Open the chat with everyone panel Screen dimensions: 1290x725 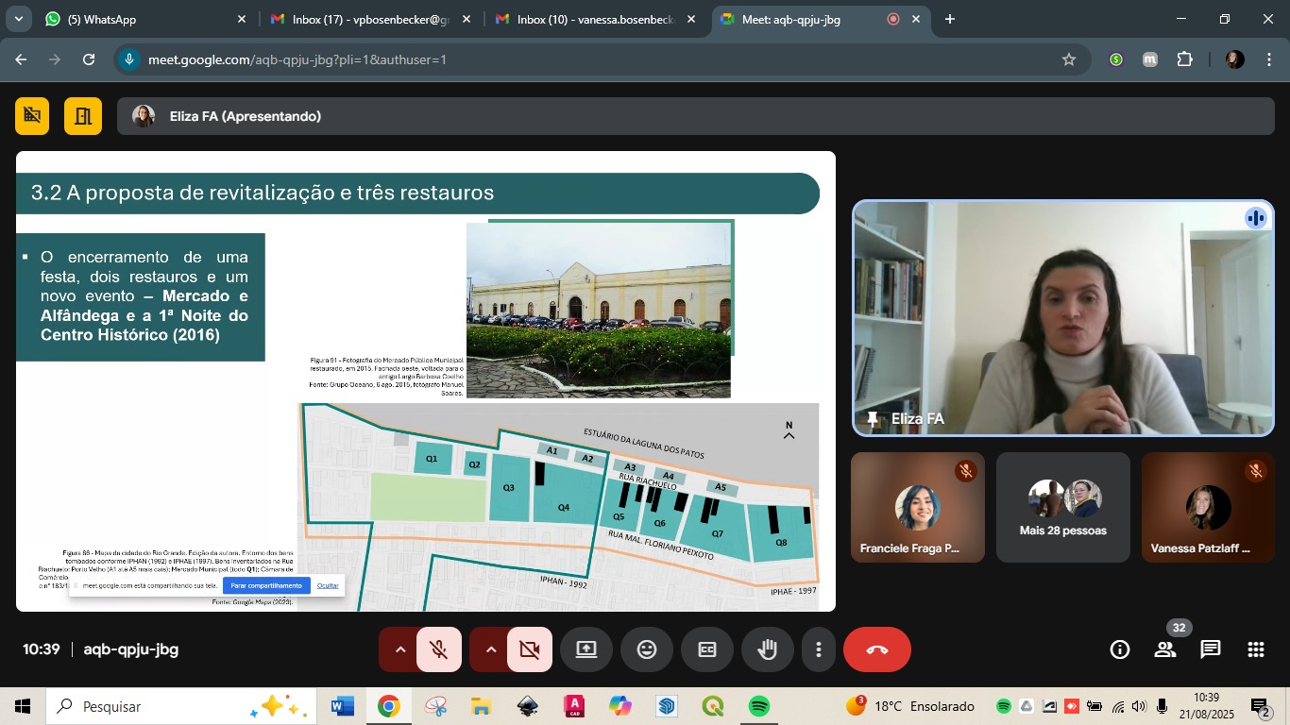click(x=1210, y=649)
